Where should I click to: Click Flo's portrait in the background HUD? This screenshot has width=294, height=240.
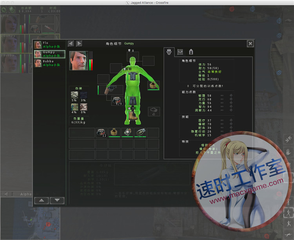[x=10, y=24]
